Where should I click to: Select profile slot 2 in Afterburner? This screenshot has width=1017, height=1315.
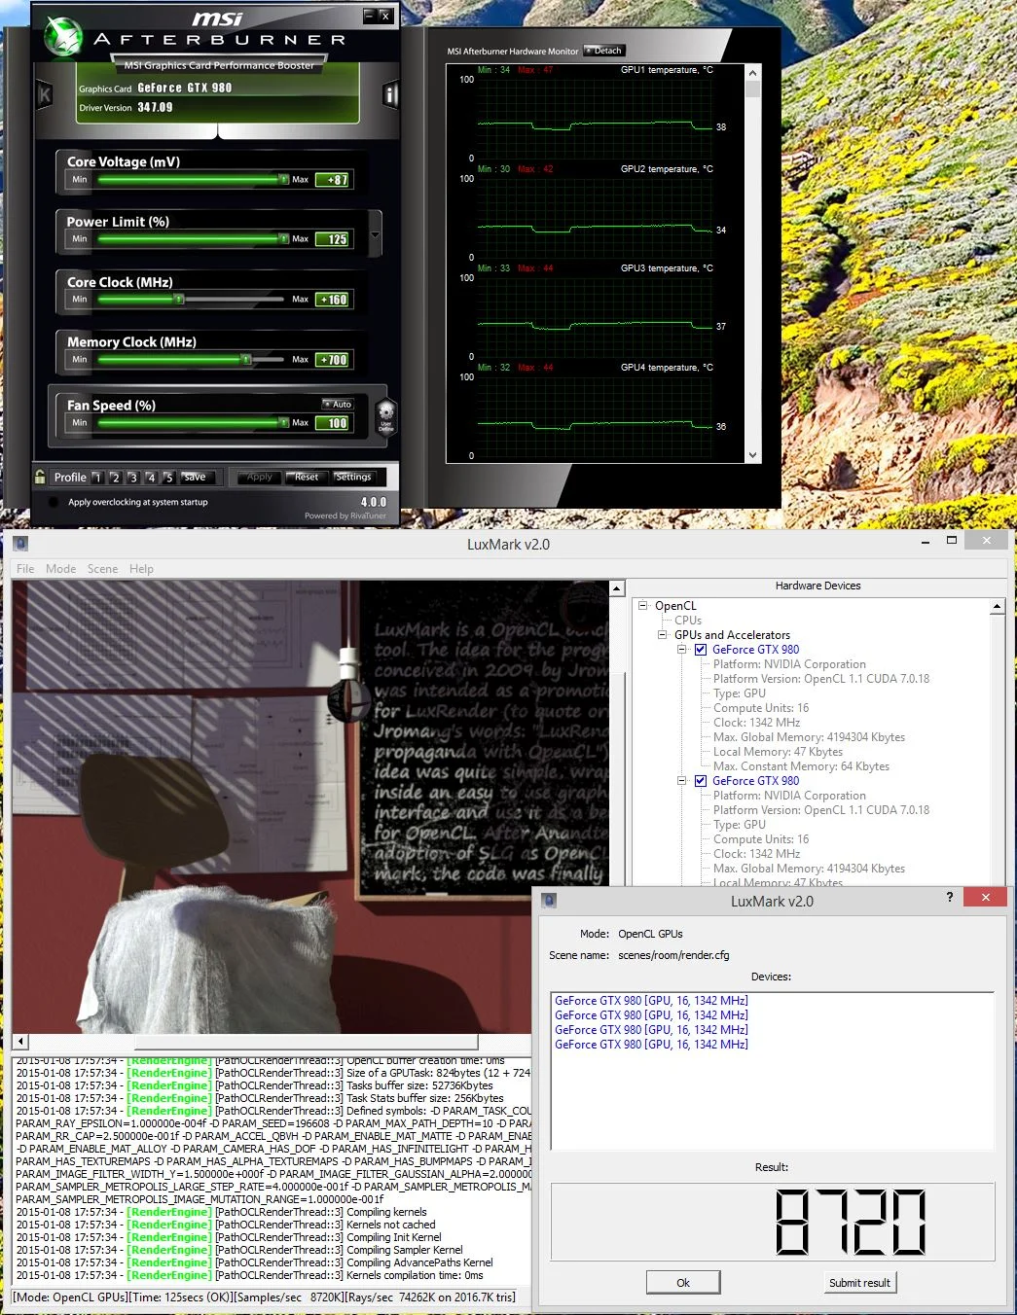115,478
